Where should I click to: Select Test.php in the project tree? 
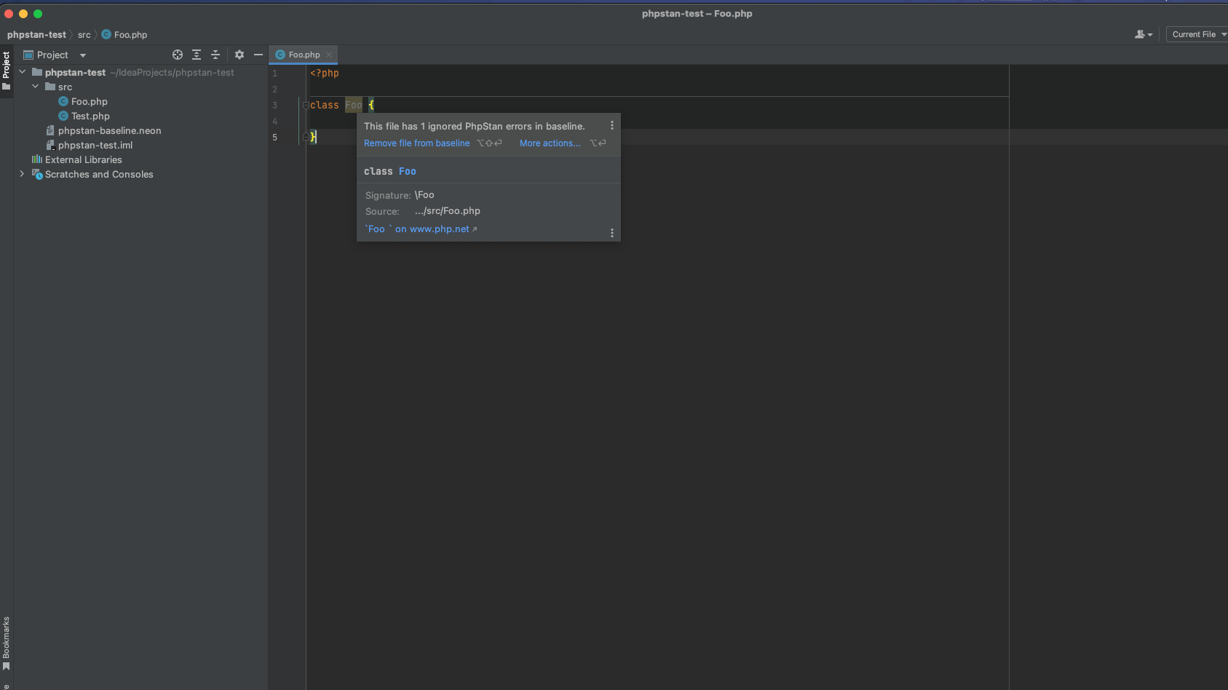(x=90, y=116)
